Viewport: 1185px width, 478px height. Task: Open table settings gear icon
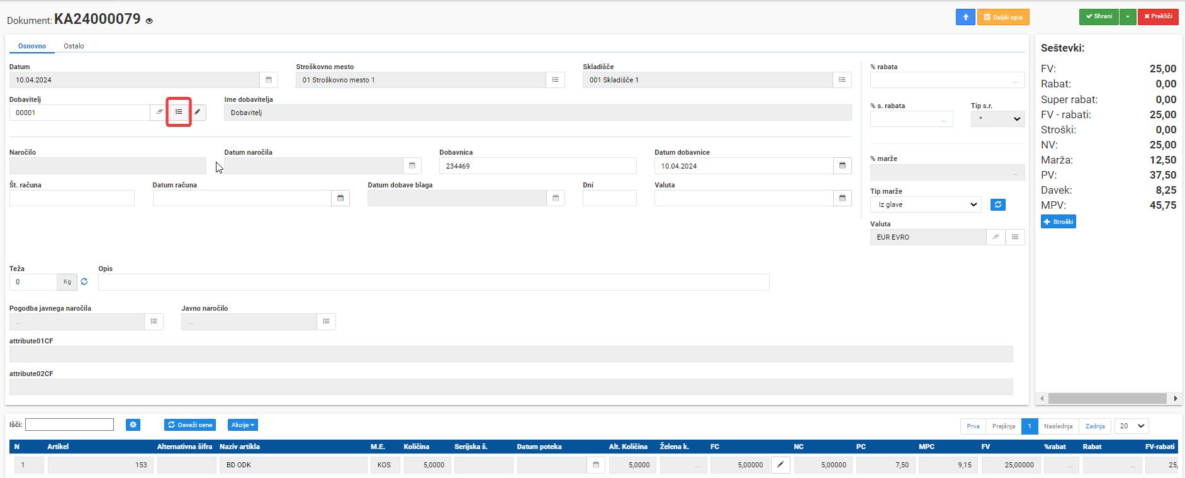click(x=133, y=425)
